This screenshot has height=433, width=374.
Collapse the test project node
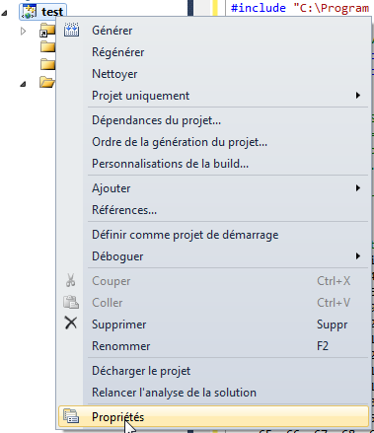[4, 13]
